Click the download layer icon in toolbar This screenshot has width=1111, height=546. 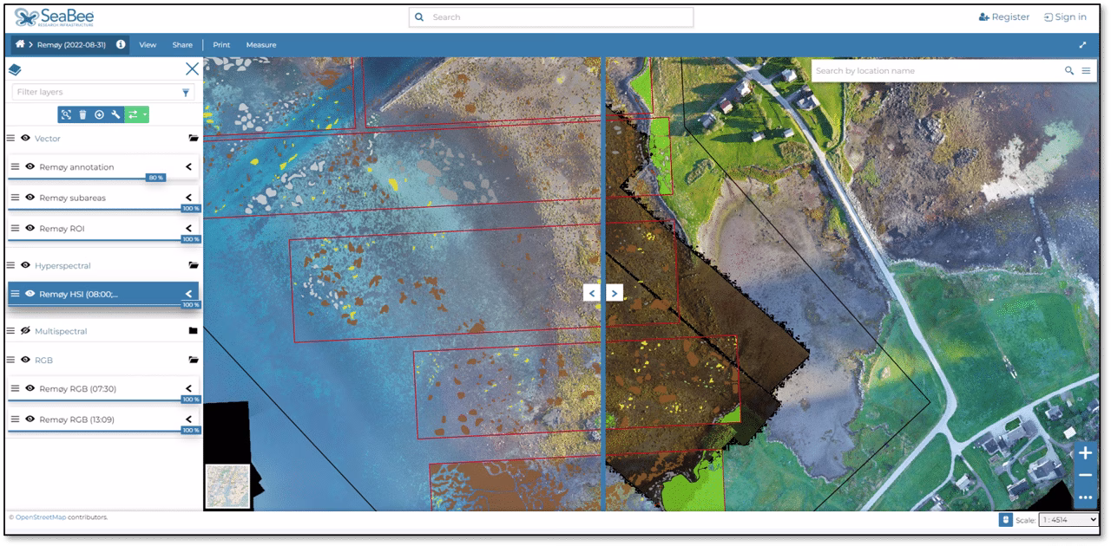coord(100,114)
